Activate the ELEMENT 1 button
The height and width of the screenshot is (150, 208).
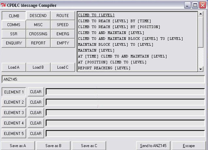coord(14,92)
